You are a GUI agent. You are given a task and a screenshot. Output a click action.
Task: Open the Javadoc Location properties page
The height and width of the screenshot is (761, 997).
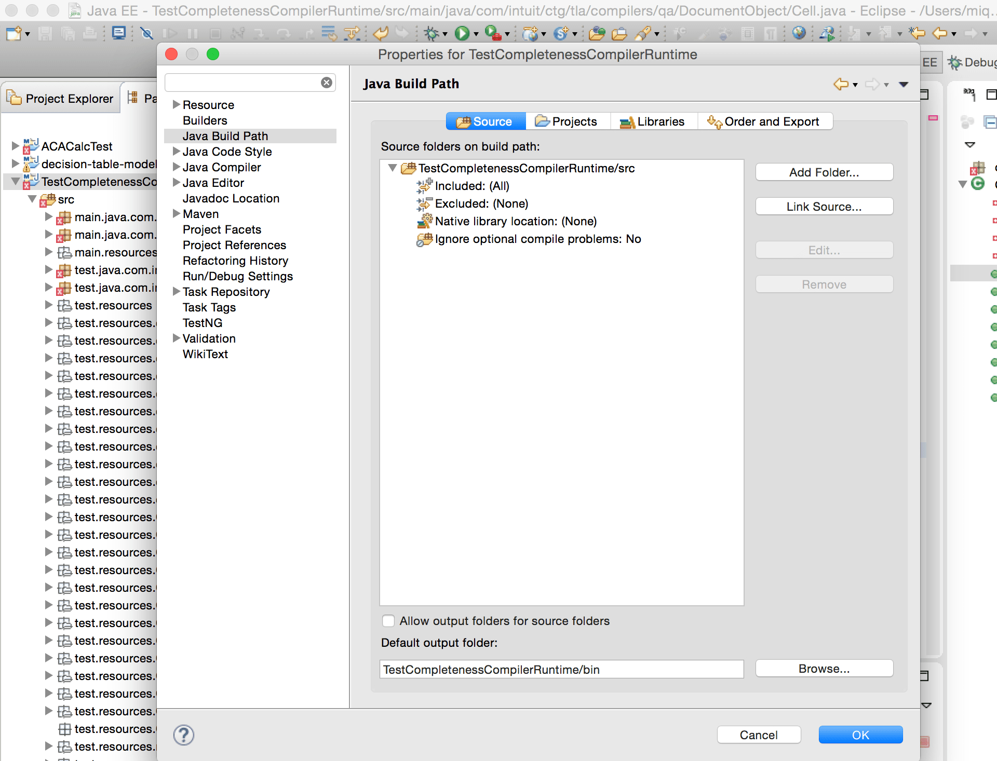click(231, 198)
